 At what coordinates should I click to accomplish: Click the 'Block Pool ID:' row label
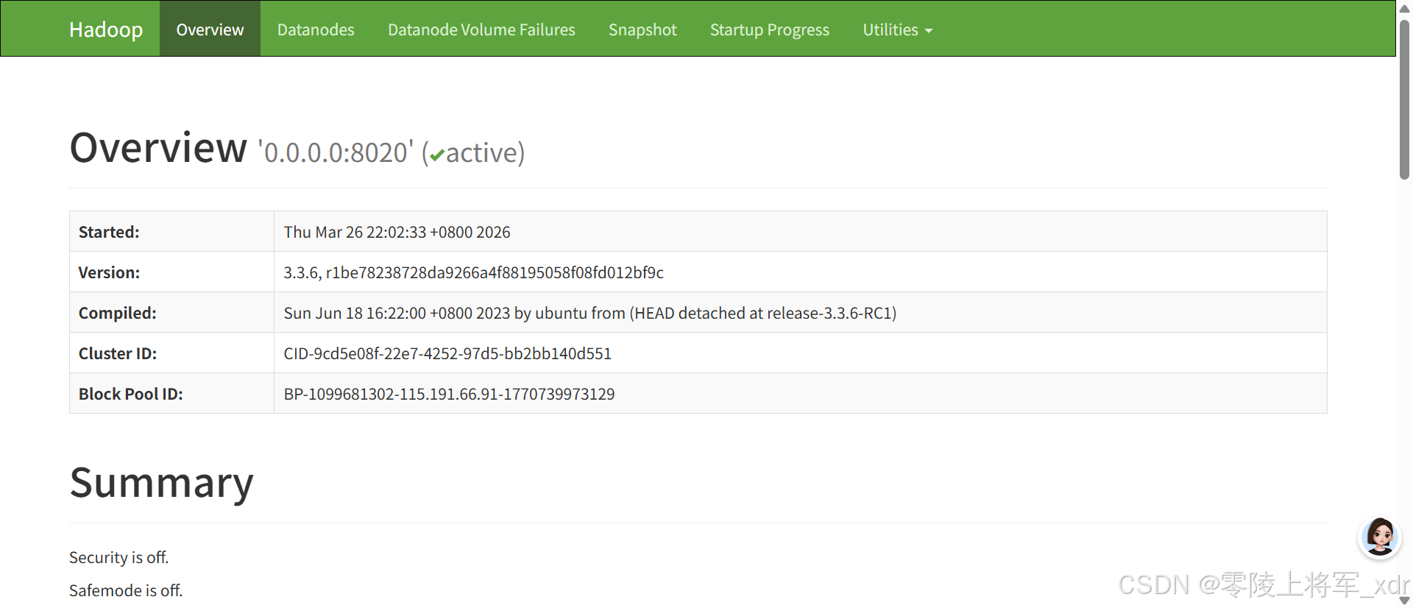(130, 394)
